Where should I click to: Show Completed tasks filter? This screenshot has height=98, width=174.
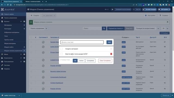[90, 61]
